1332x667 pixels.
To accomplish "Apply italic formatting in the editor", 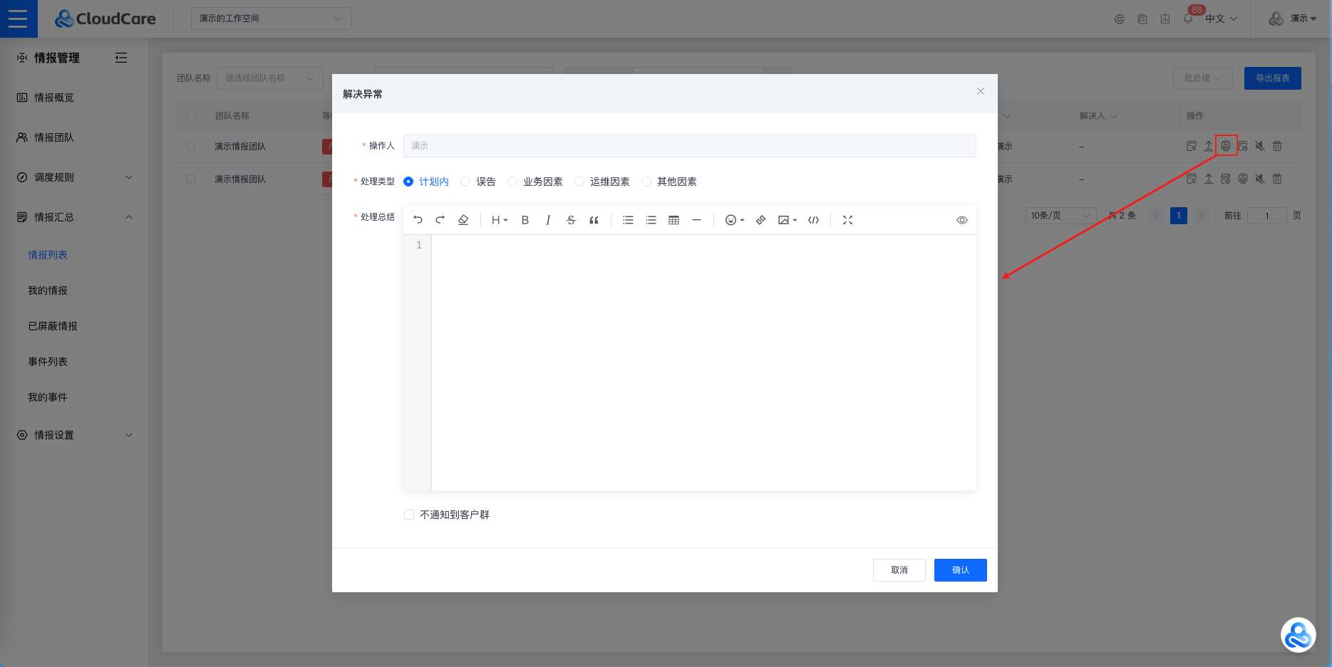I will tap(548, 220).
